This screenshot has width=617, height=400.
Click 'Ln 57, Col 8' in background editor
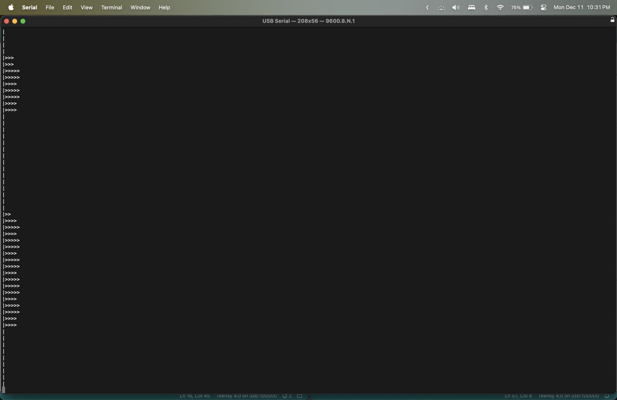[518, 396]
